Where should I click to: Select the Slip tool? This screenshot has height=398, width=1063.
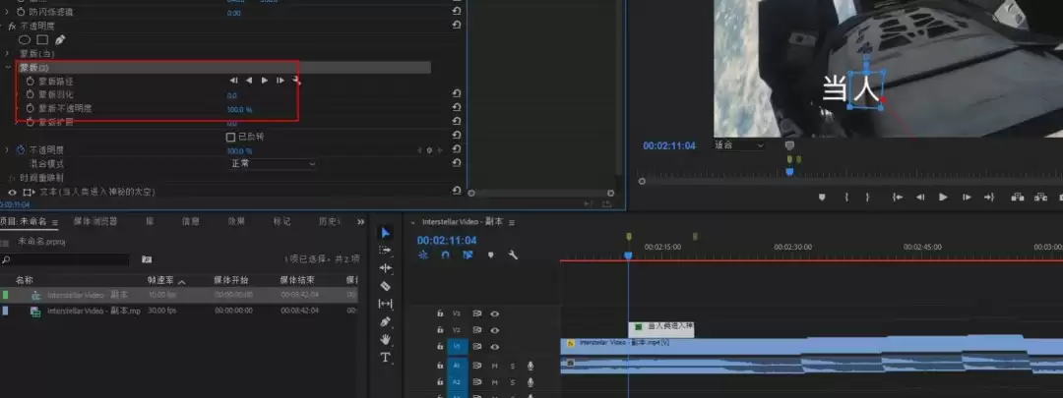point(385,304)
